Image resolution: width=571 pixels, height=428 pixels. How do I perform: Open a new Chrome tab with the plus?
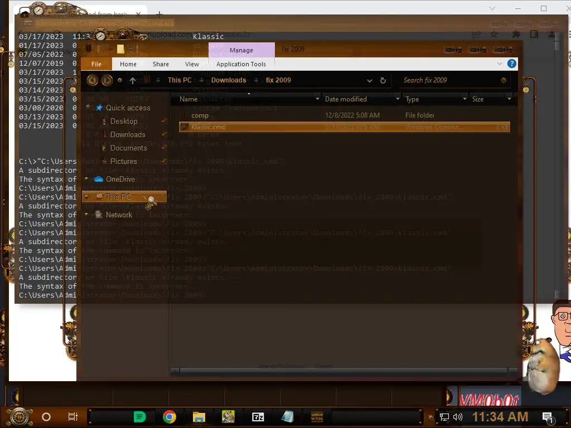(159, 14)
